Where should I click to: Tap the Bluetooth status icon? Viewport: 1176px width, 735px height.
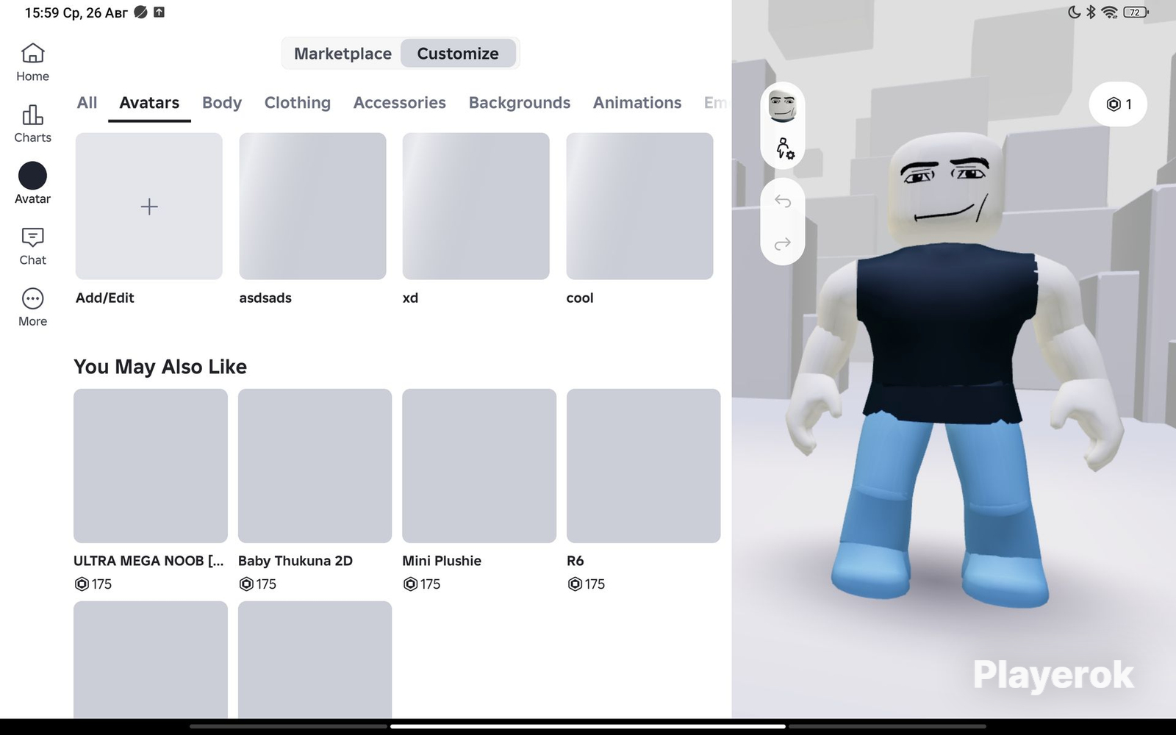coord(1091,12)
